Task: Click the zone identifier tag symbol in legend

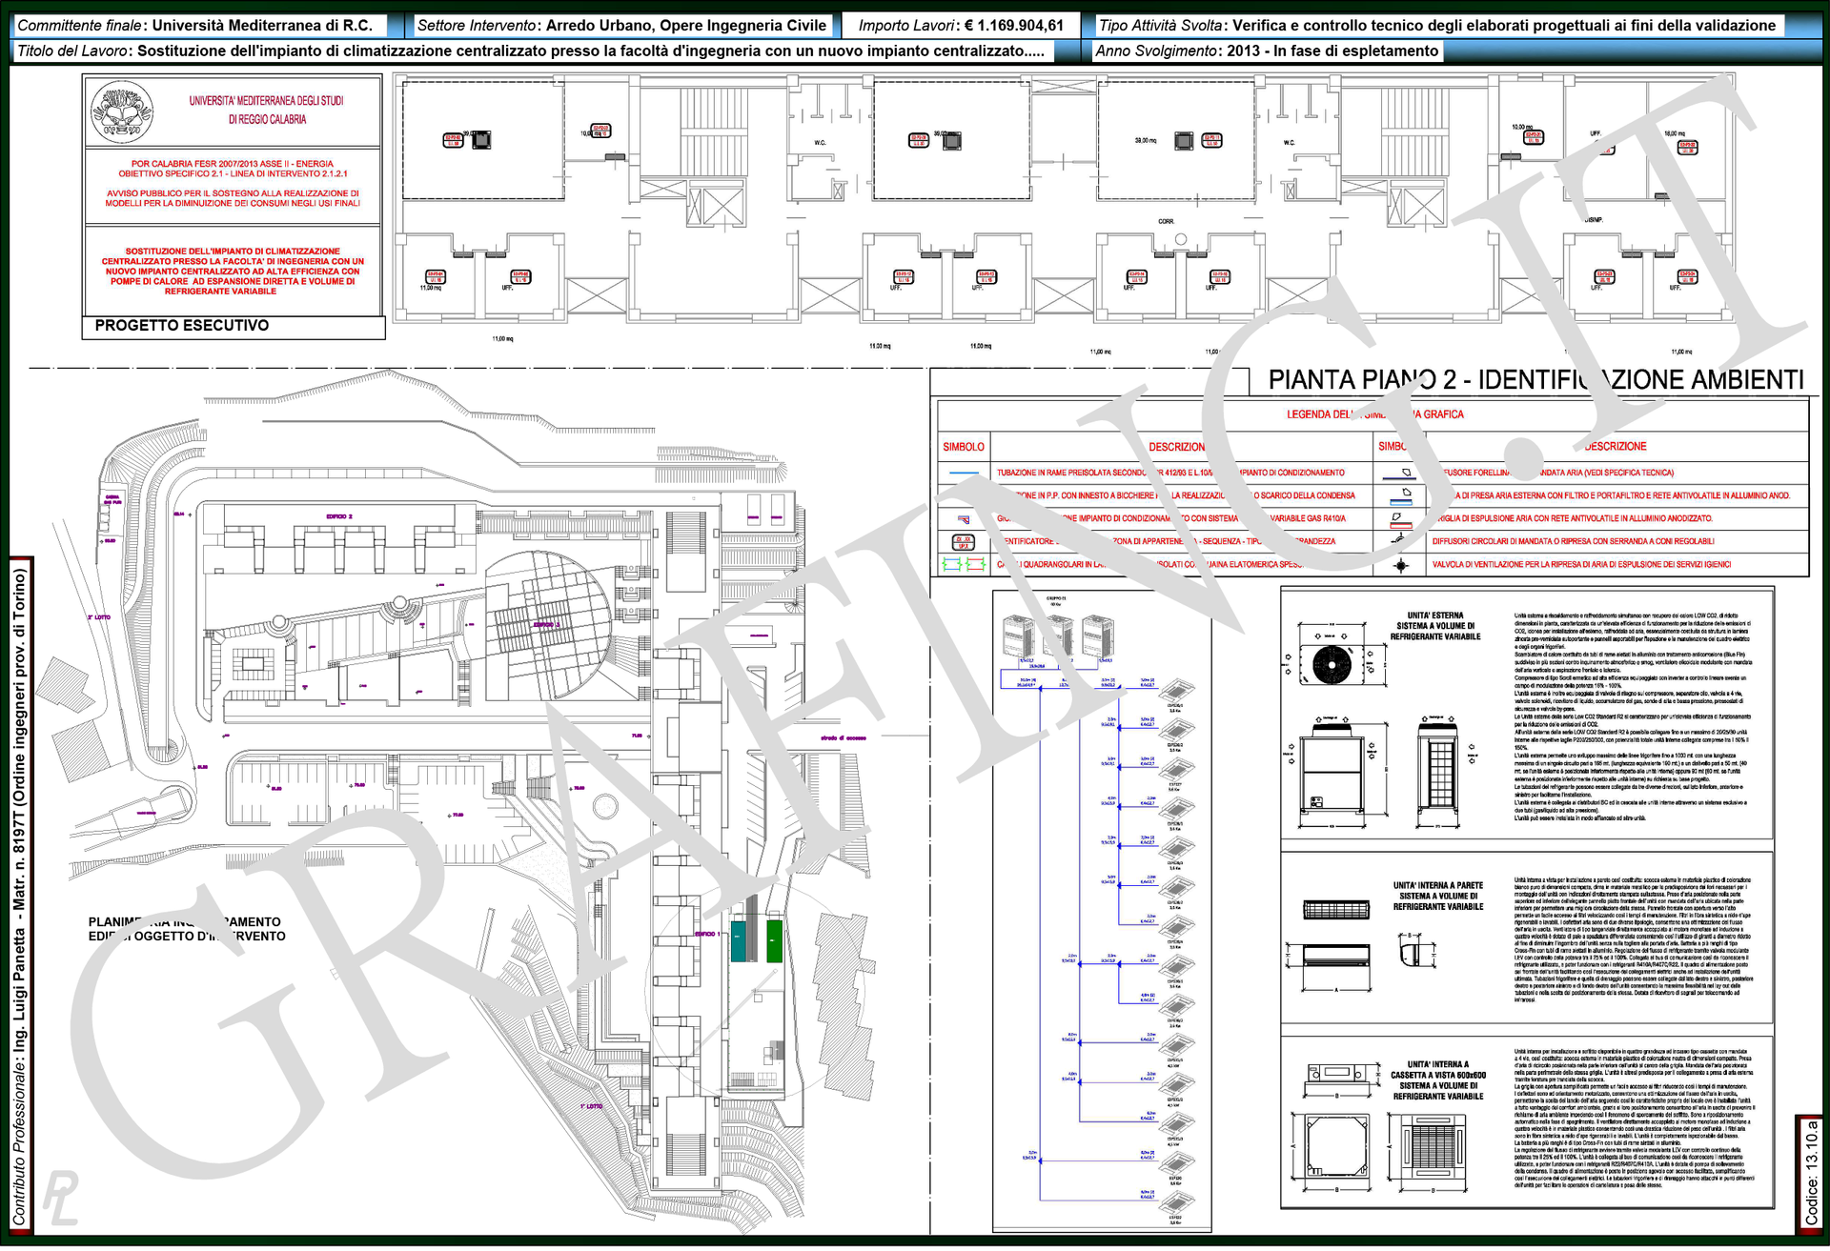Action: (x=964, y=542)
